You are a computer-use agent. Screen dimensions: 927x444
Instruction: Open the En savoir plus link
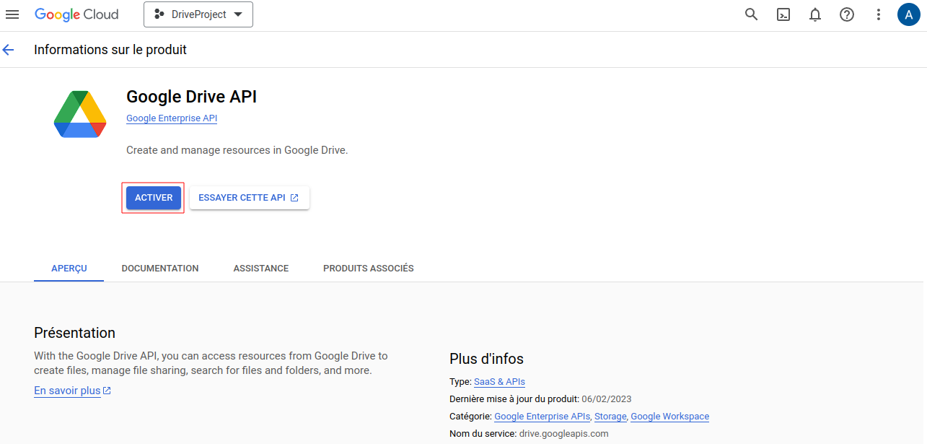pos(67,391)
